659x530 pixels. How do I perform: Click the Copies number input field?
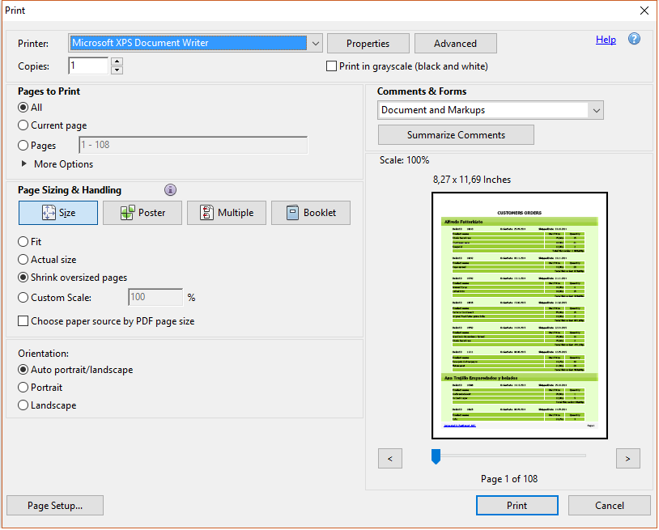[x=87, y=66]
